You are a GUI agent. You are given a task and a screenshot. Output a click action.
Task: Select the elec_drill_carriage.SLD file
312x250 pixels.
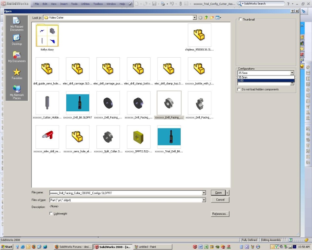(x=78, y=71)
